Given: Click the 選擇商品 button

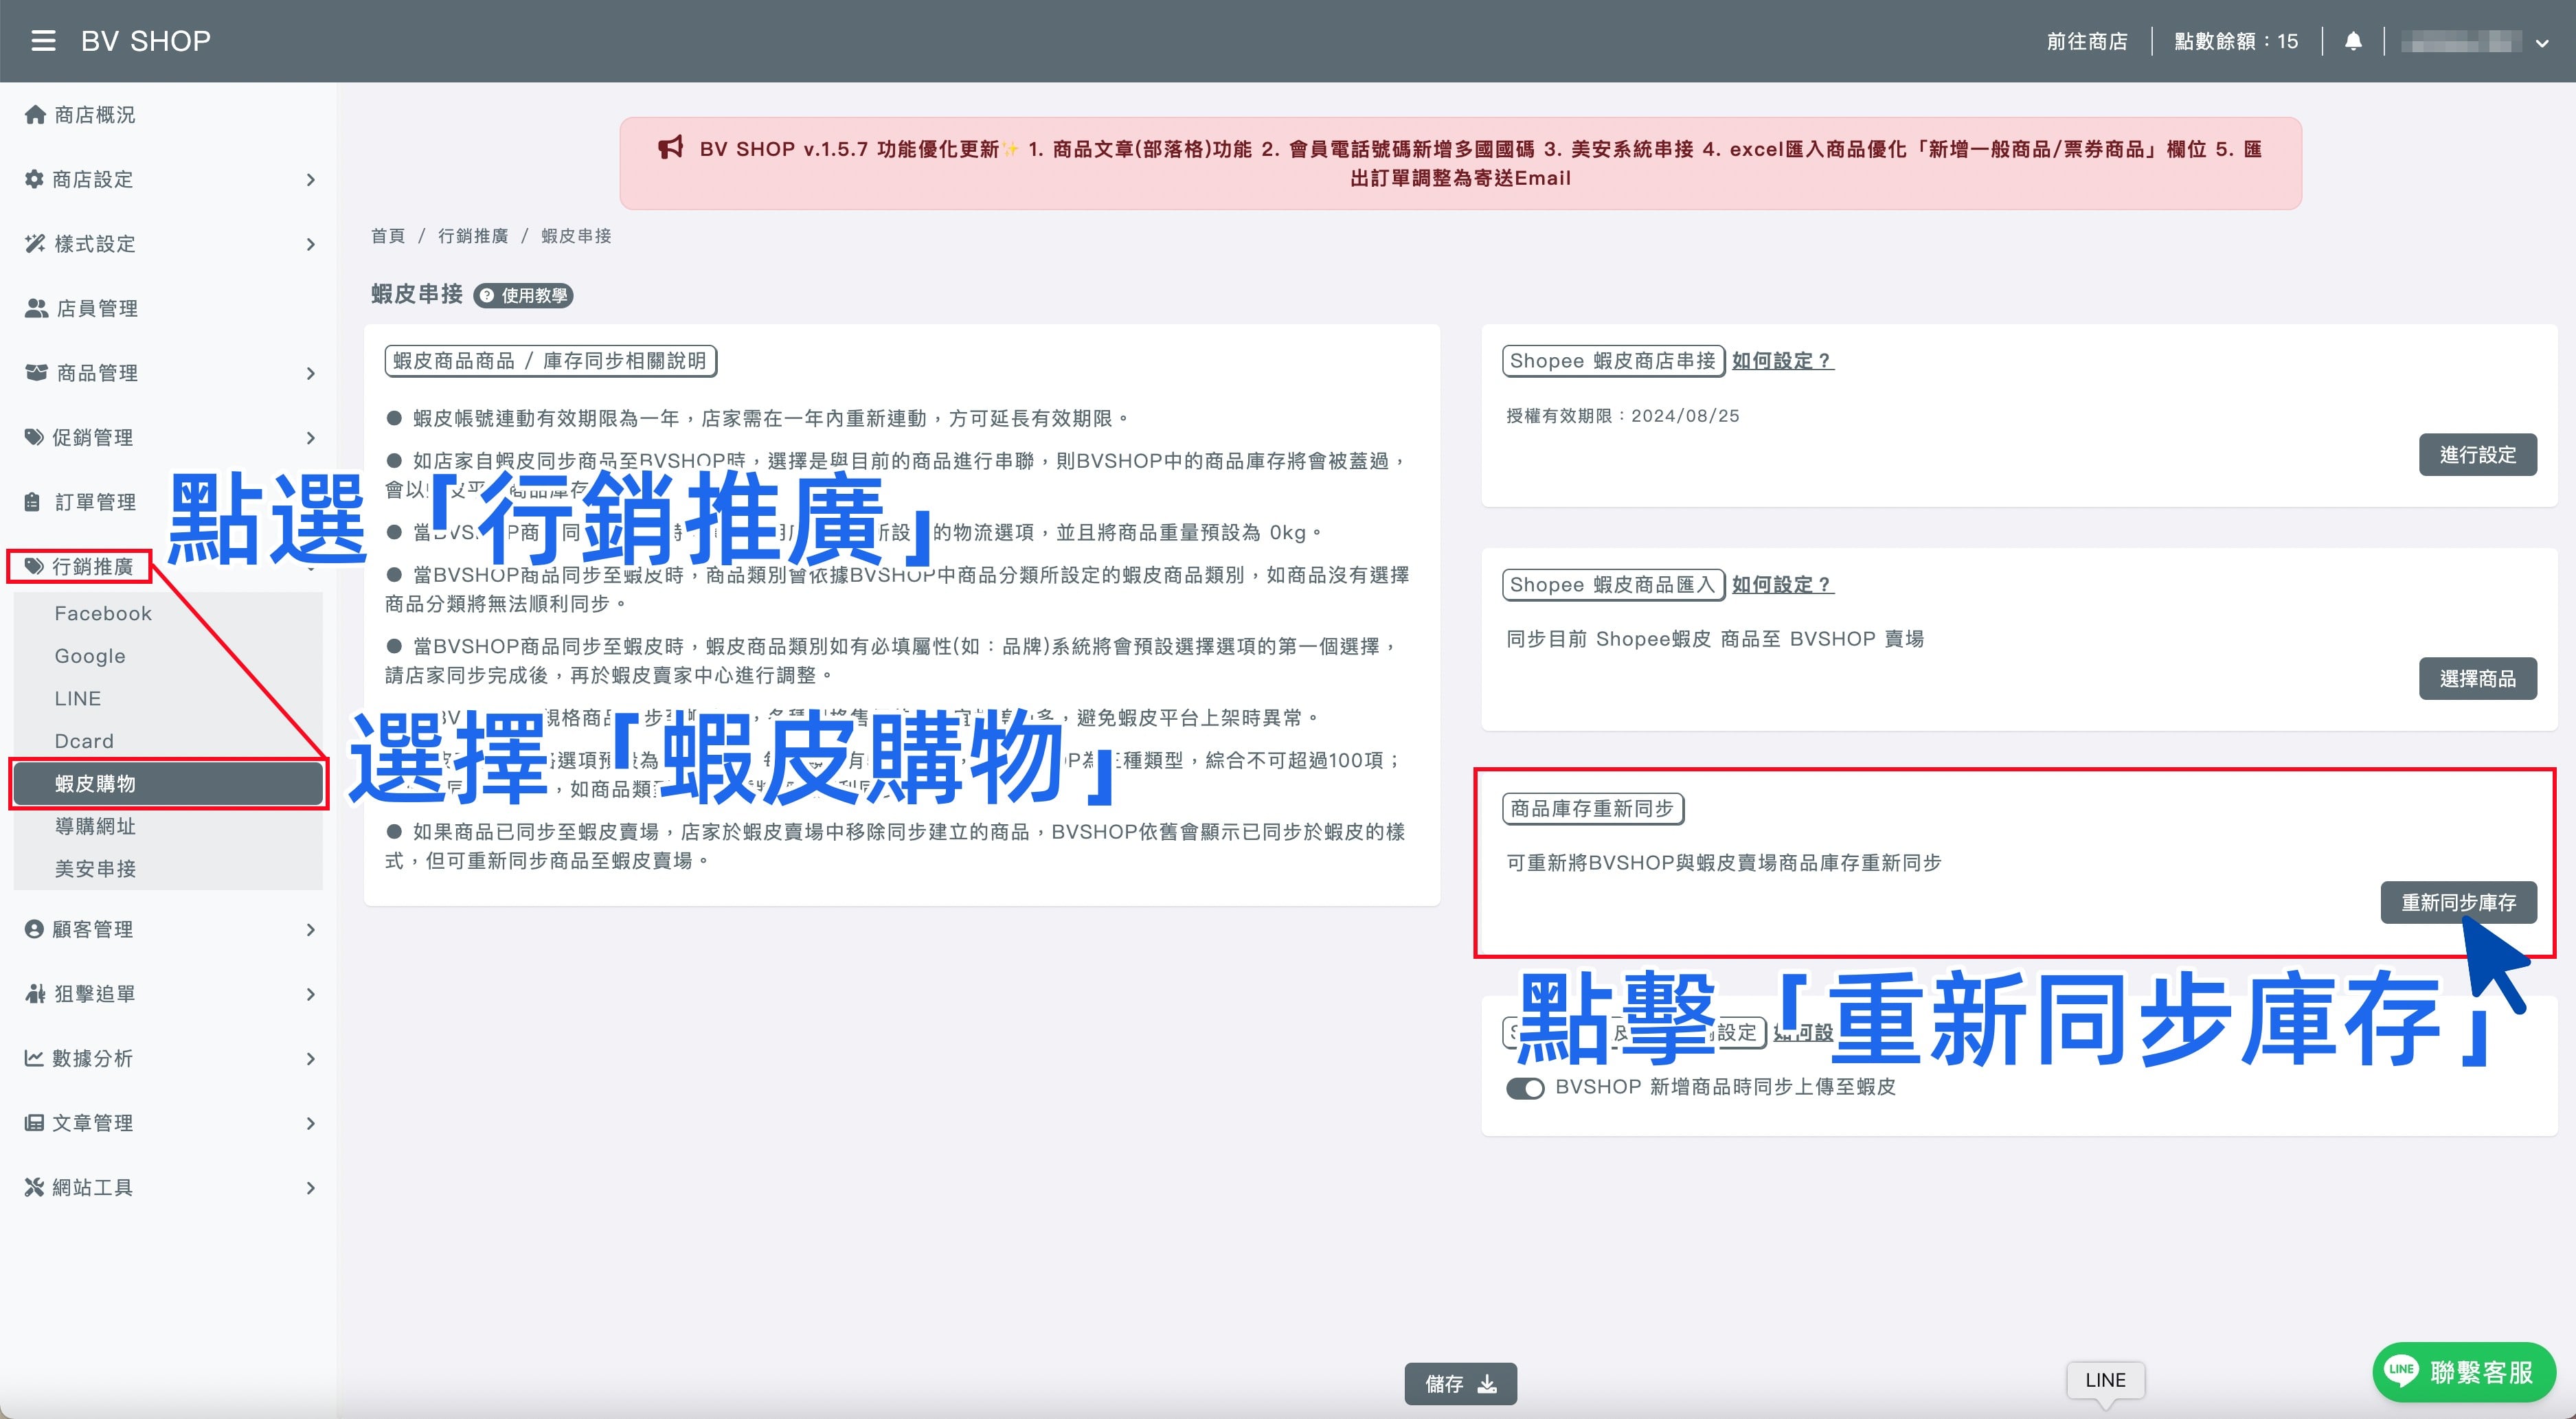Looking at the screenshot, I should pyautogui.click(x=2477, y=679).
